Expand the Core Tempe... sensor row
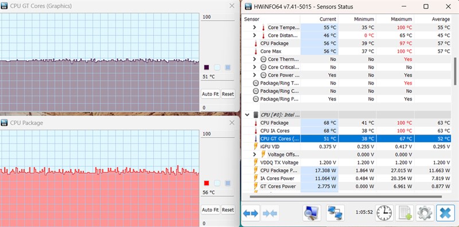This screenshot has height=227, width=459. [x=255, y=27]
